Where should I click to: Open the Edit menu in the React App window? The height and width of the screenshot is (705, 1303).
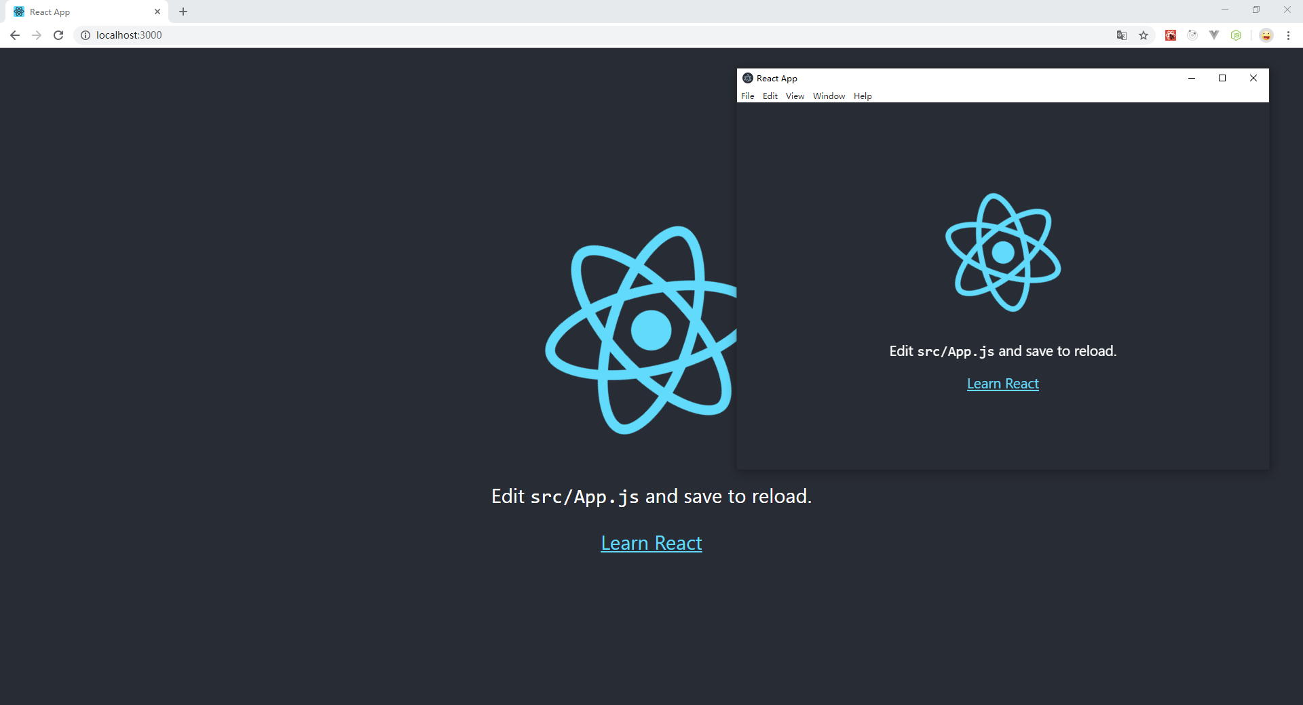pos(770,96)
